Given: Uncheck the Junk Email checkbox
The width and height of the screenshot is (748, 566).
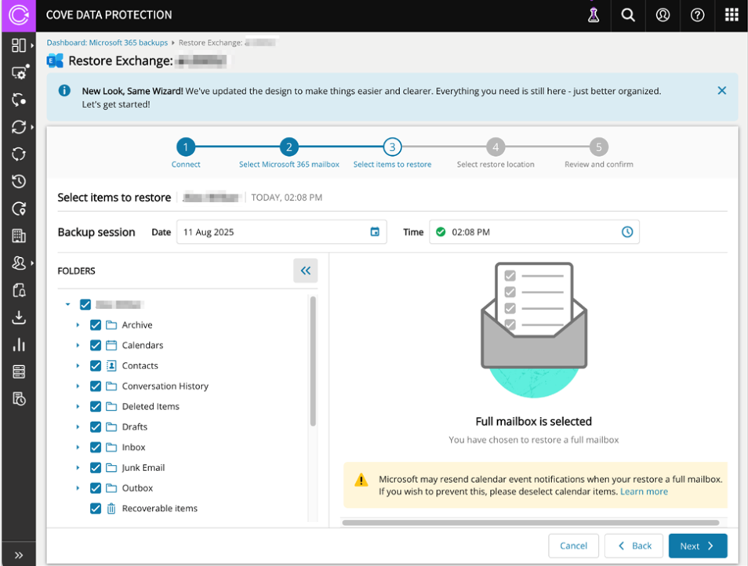Looking at the screenshot, I should [96, 467].
